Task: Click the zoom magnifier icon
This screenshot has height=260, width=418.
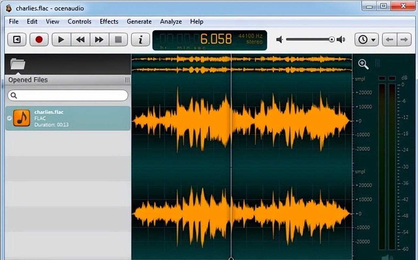Action: 363,64
